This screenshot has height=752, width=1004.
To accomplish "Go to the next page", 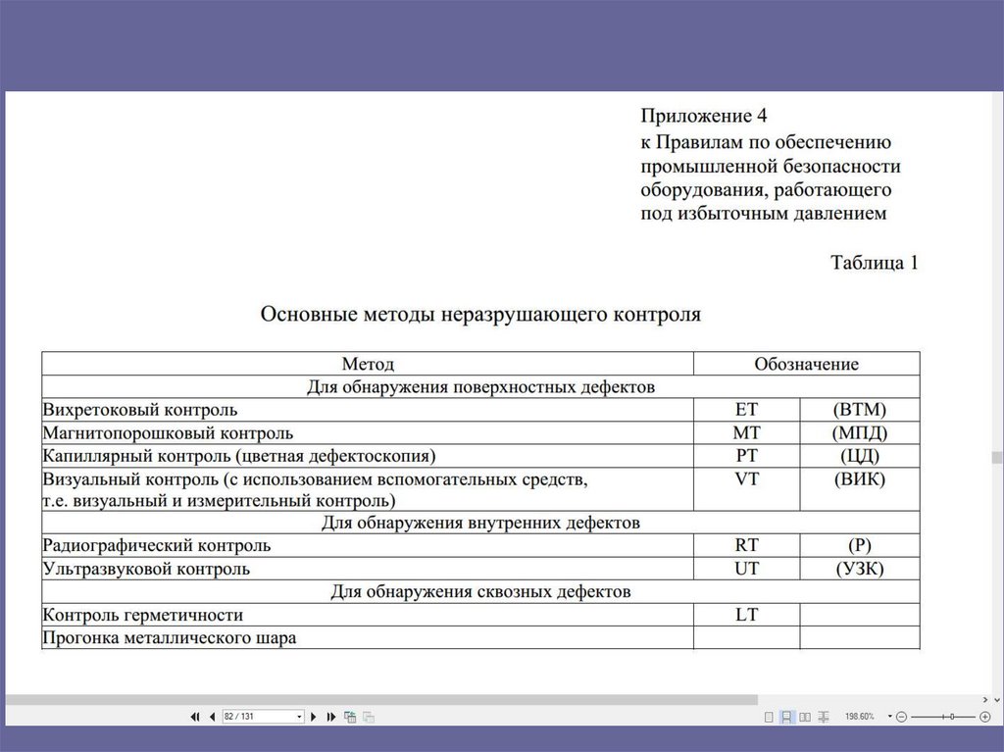I will (313, 717).
